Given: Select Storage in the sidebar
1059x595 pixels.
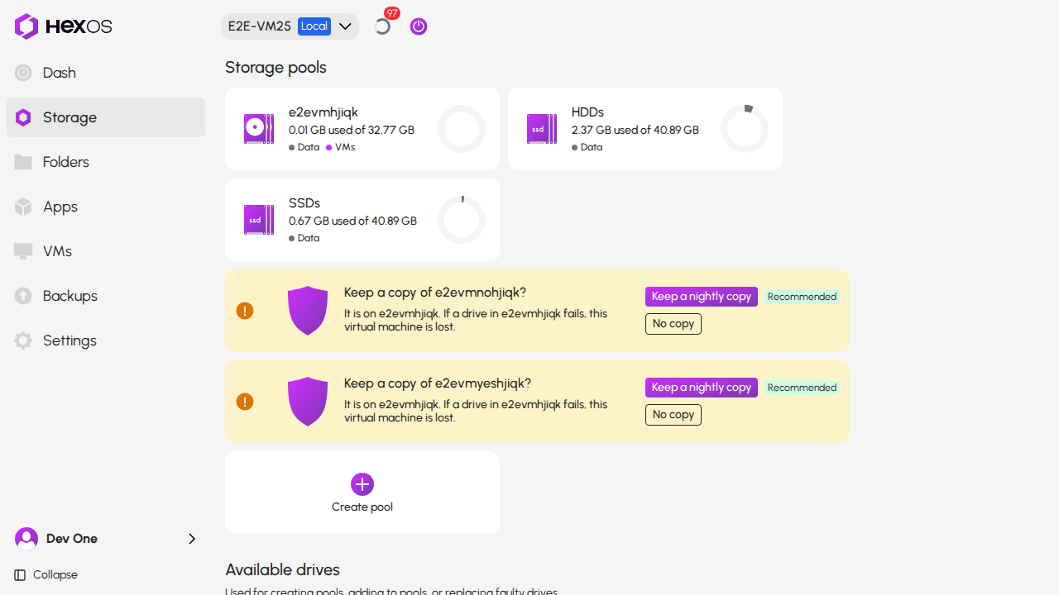Looking at the screenshot, I should (x=106, y=117).
